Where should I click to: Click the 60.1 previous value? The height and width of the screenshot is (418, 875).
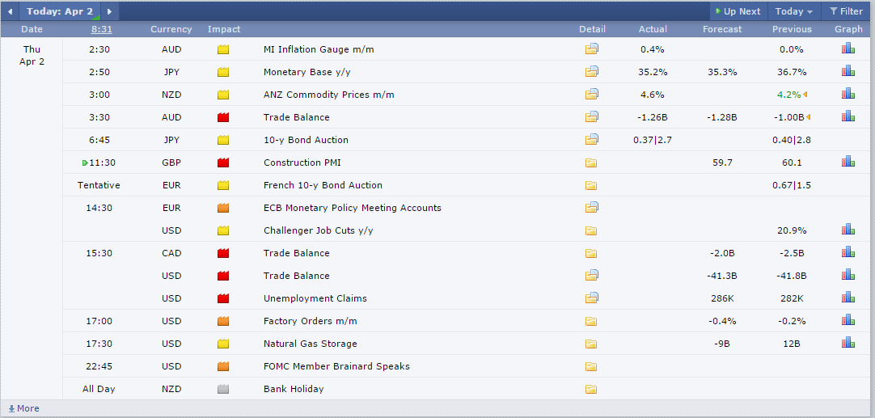point(792,163)
